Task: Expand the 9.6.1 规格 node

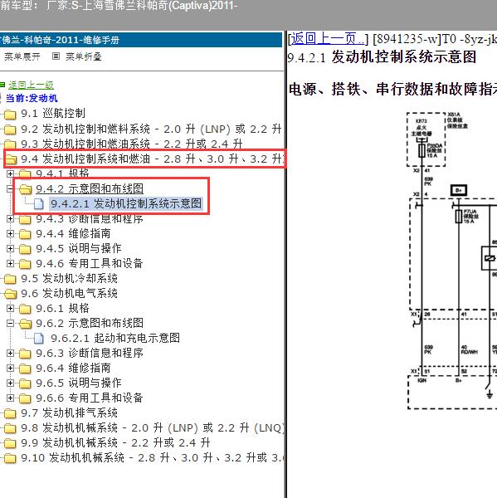Action: pos(10,308)
